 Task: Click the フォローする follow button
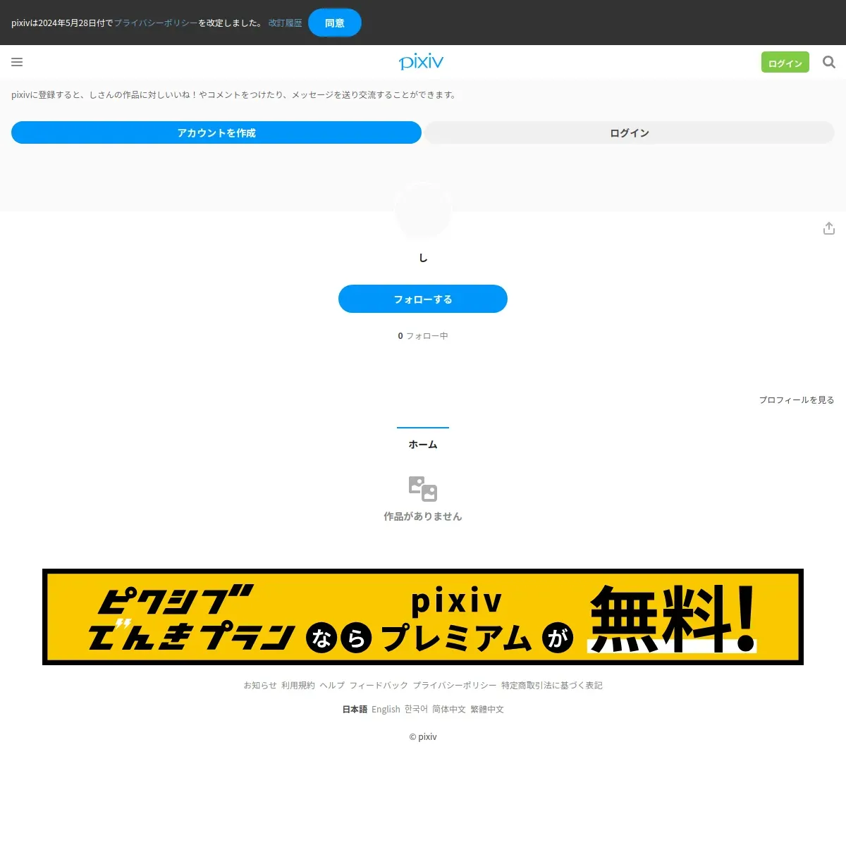pos(423,299)
